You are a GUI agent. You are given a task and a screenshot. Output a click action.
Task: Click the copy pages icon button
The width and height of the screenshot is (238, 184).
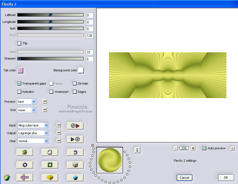tap(50, 152)
